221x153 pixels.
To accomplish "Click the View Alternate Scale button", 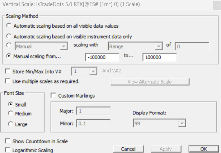I will click(x=150, y=82).
